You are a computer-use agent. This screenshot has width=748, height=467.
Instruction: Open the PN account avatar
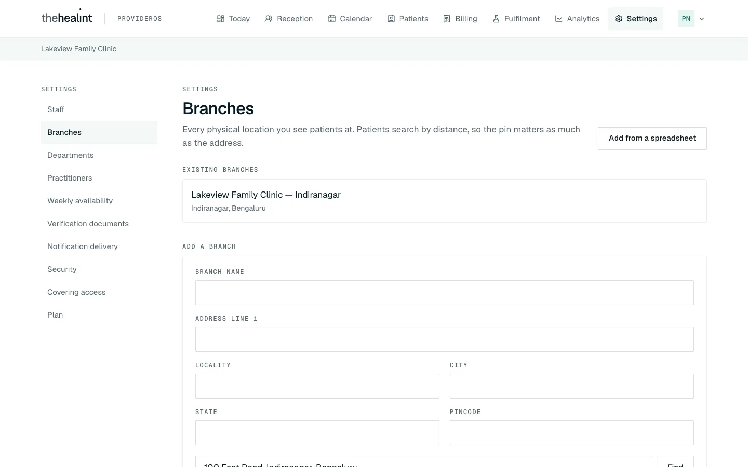click(686, 19)
